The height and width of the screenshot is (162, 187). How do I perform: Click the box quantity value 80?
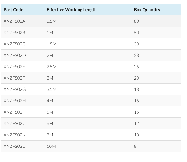tap(137, 21)
